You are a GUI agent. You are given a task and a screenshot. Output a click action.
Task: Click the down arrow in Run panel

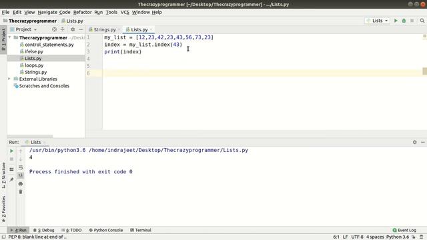coord(21,159)
